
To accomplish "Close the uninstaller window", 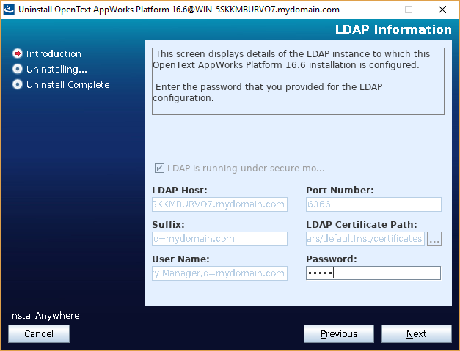I will (x=442, y=10).
